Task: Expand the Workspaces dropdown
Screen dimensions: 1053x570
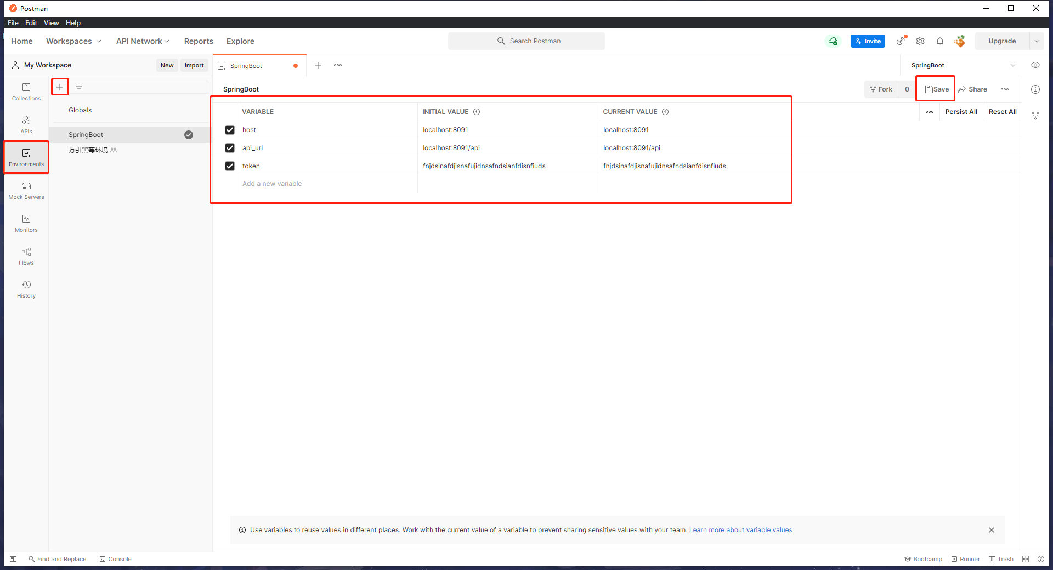Action: [x=73, y=41]
